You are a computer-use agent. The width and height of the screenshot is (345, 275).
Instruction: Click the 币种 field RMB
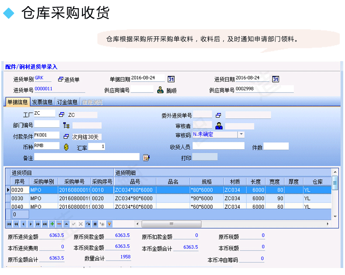click(47, 146)
